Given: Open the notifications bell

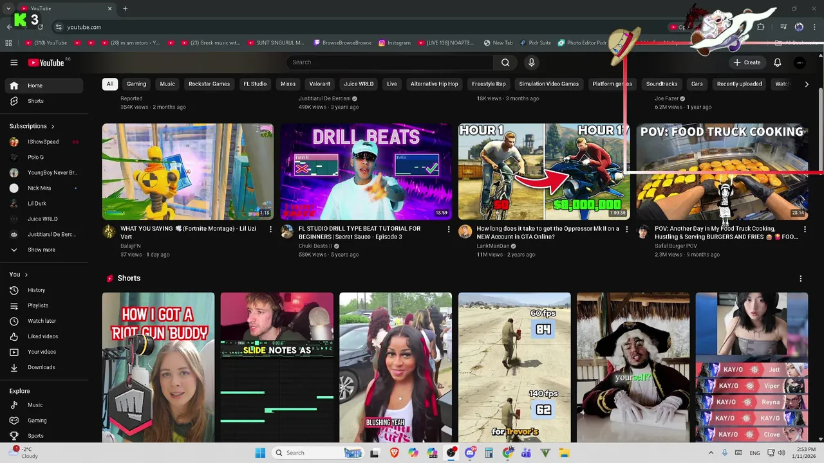Looking at the screenshot, I should tap(777, 62).
